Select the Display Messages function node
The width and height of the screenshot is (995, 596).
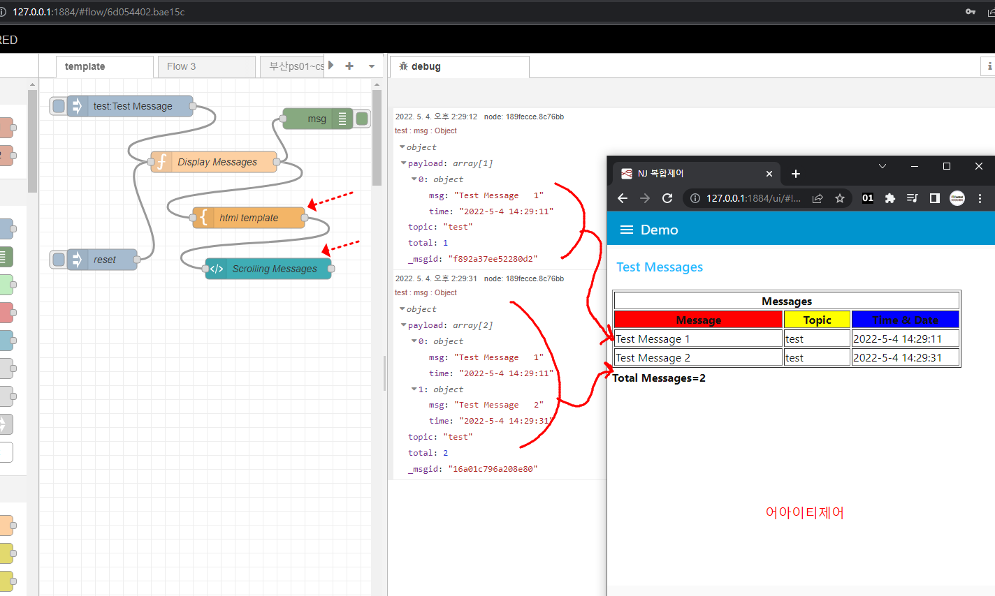(x=214, y=162)
